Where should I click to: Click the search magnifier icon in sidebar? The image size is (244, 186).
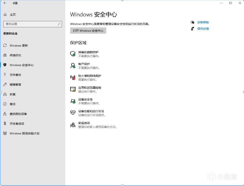(x=59, y=24)
